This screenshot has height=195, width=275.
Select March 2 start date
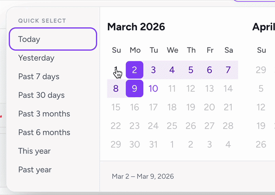point(134,70)
